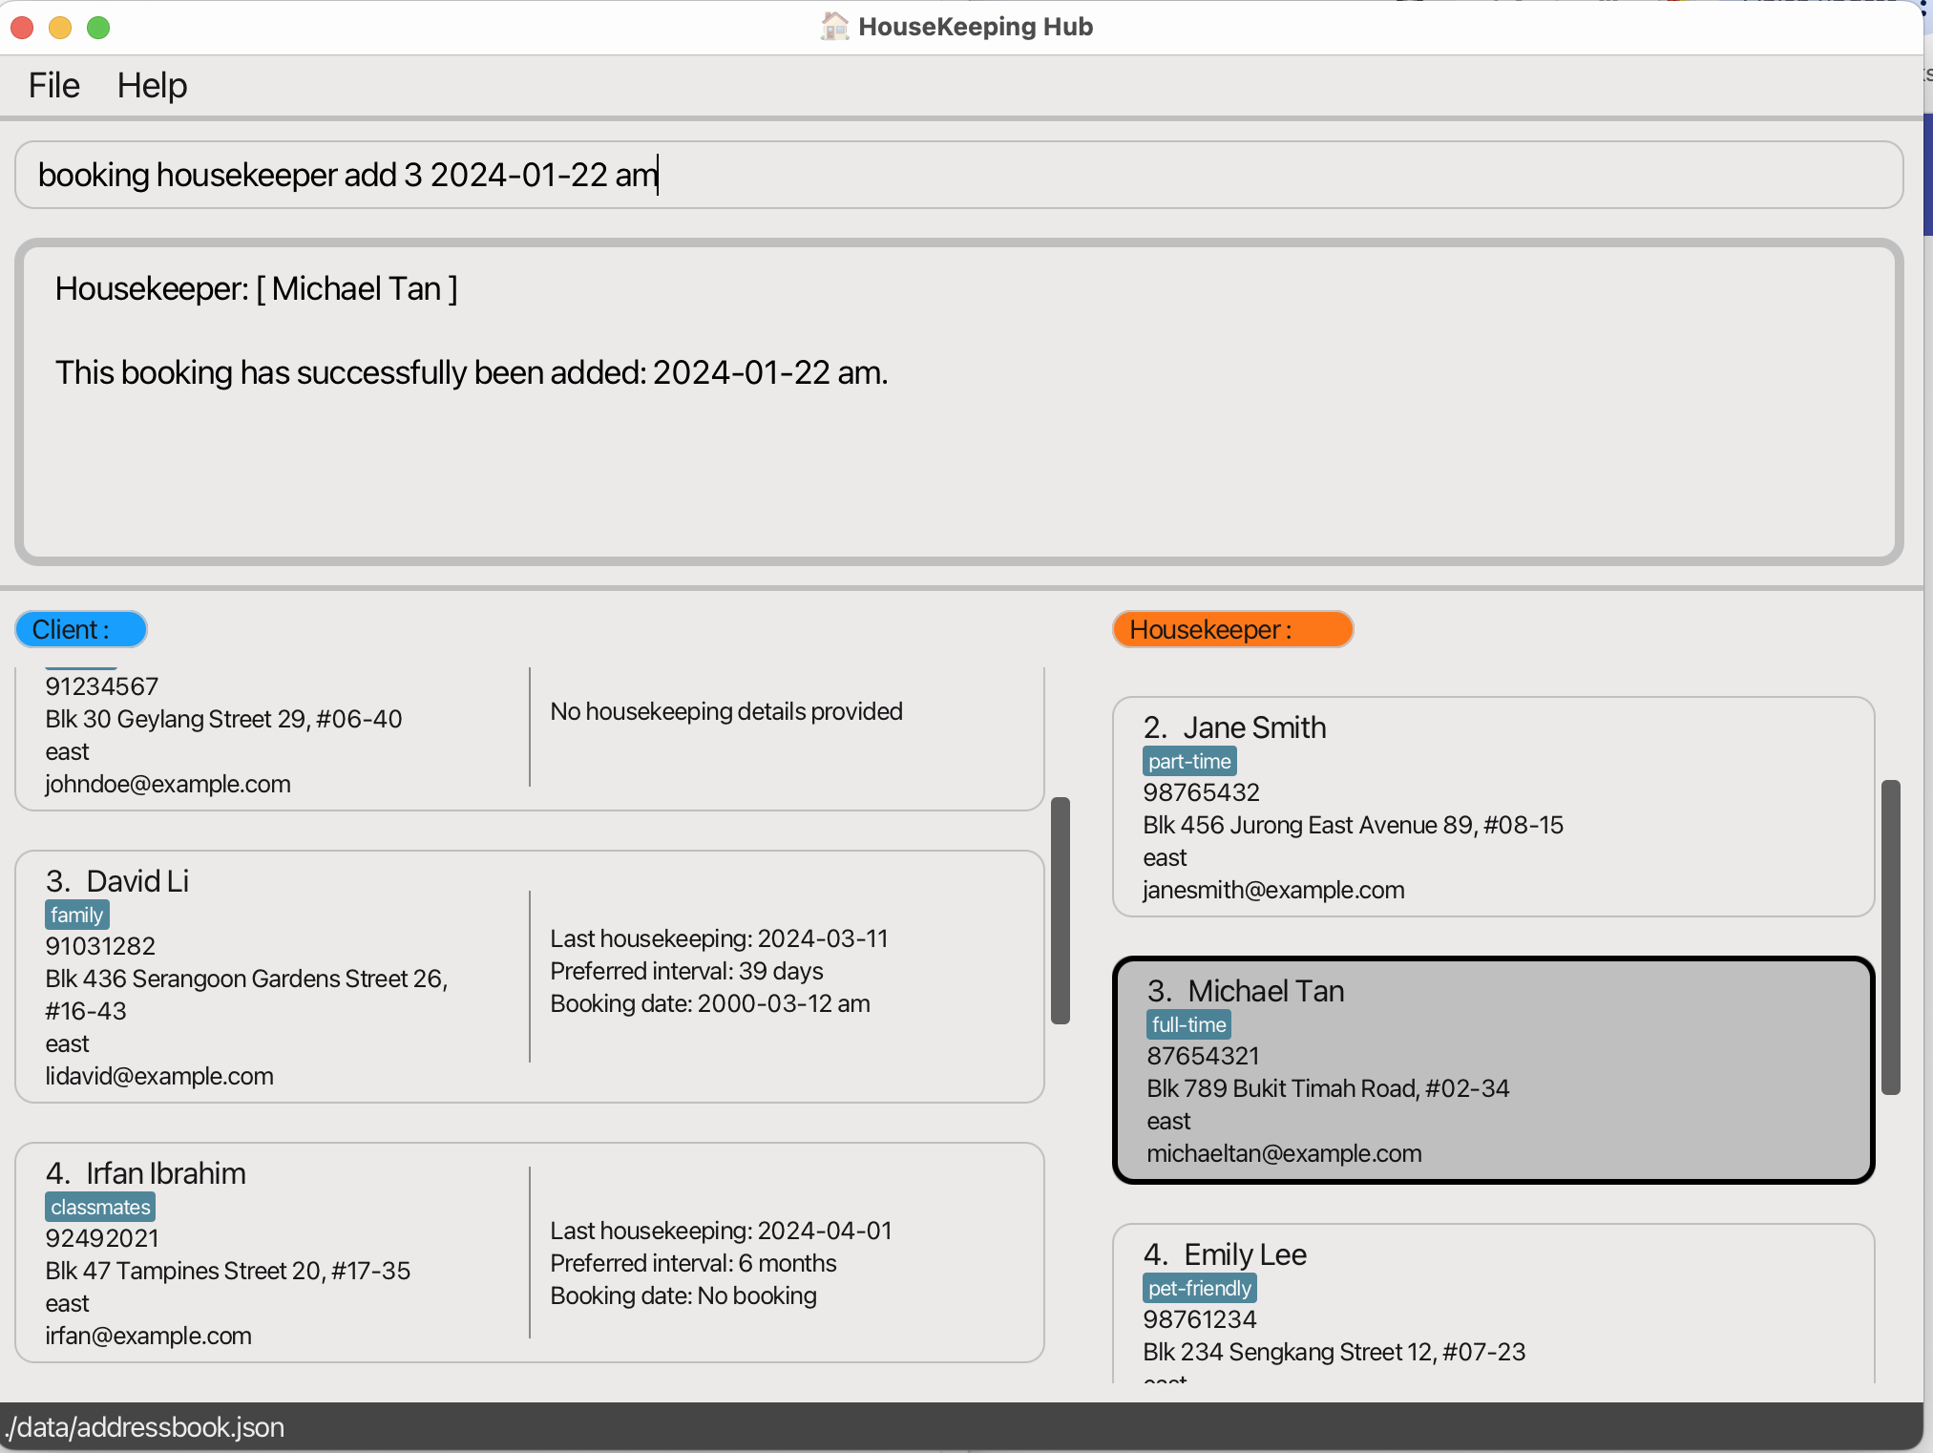Click the orange Housekeeper label
The image size is (1933, 1453).
[x=1231, y=629]
